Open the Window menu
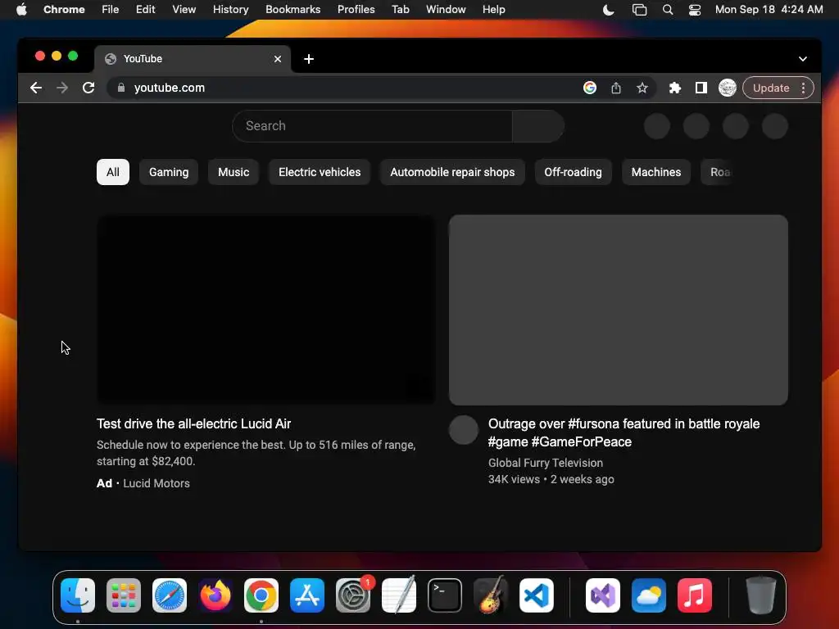 446,9
